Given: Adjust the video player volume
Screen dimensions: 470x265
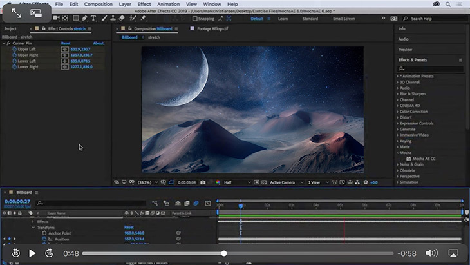Looking at the screenshot, I should [x=431, y=253].
